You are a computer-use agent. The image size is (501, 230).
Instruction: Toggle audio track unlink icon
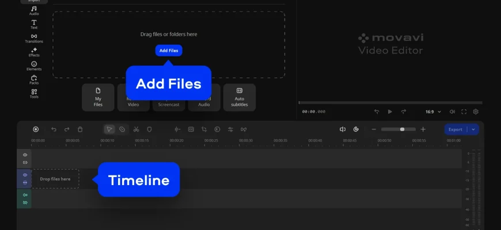(25, 202)
